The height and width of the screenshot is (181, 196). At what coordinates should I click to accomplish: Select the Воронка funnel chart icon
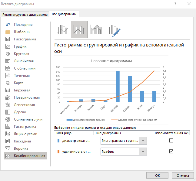point(8,149)
